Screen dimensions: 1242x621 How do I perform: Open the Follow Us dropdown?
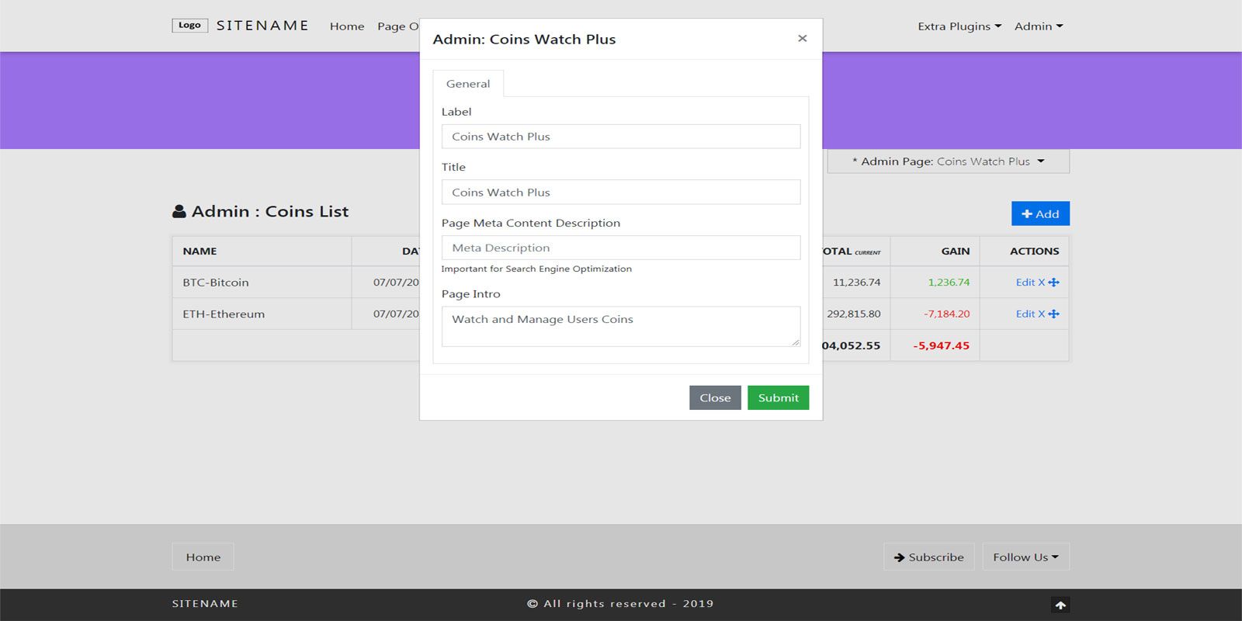coord(1025,557)
